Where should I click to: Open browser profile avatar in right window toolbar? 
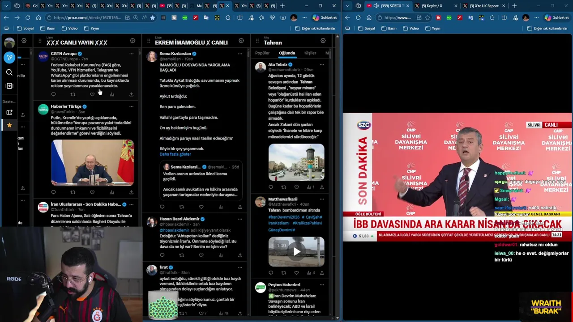(x=526, y=17)
